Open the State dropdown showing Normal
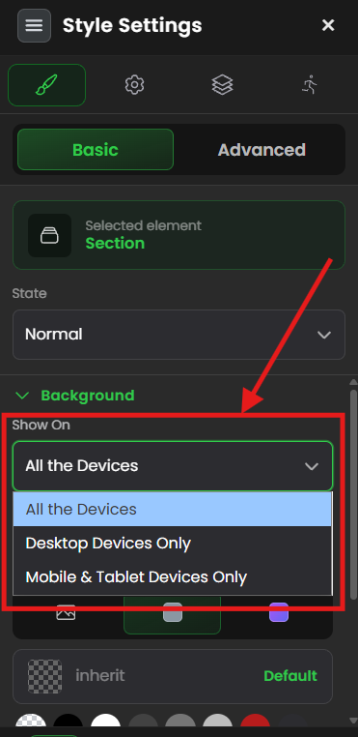This screenshot has width=358, height=737. [x=179, y=335]
